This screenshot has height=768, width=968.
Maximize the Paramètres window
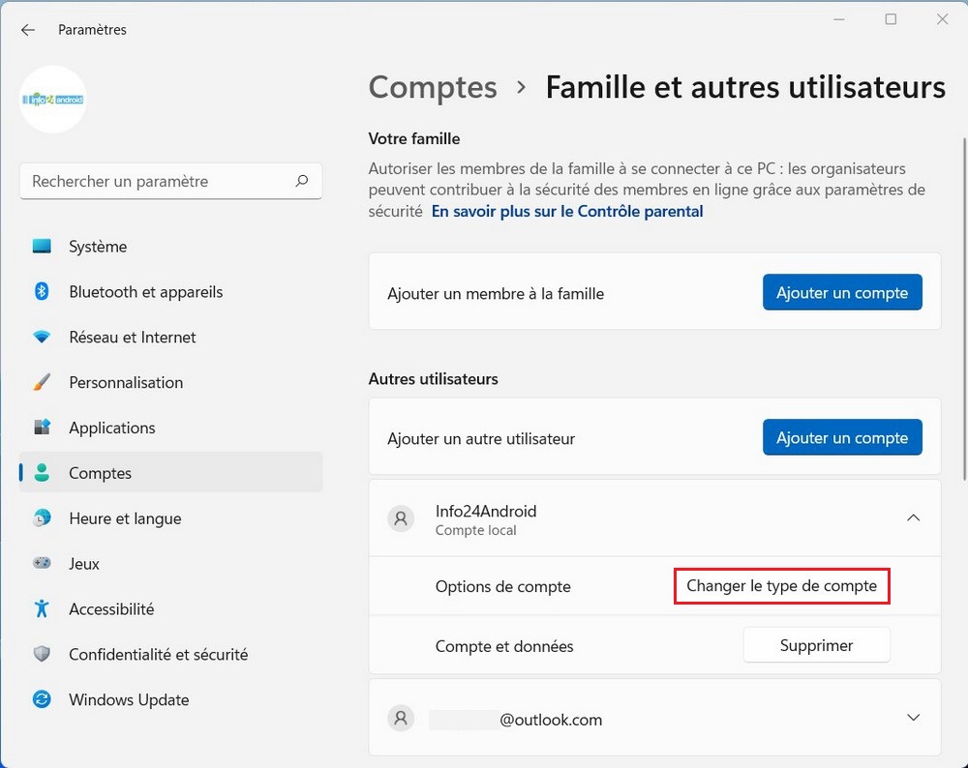(891, 19)
